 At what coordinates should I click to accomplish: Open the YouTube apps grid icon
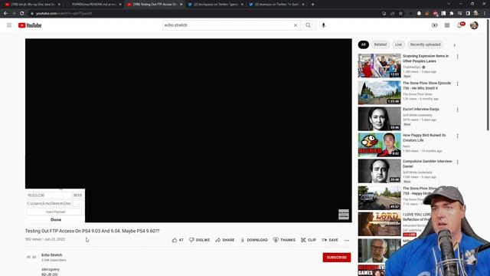[447, 25]
